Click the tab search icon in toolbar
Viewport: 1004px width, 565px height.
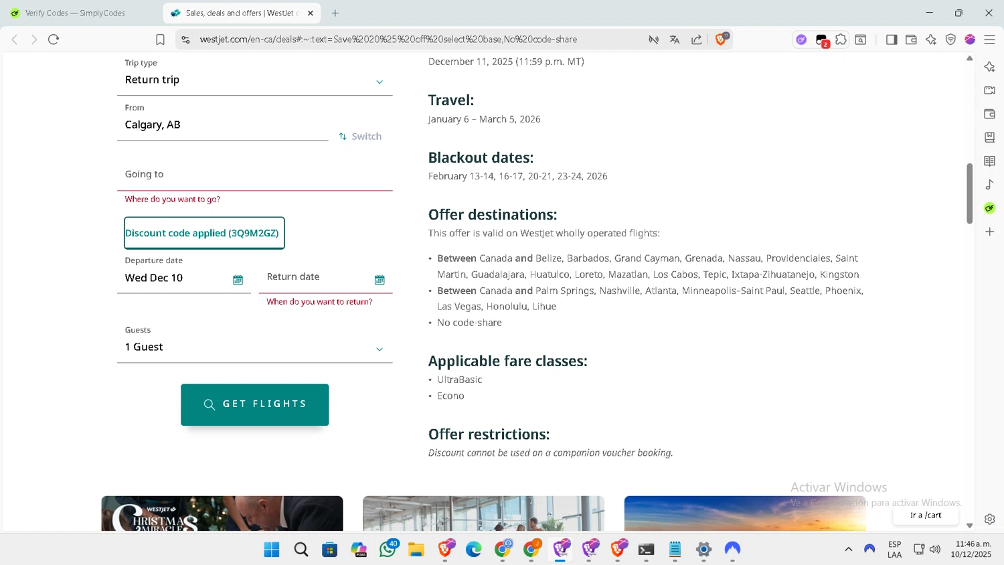861,39
